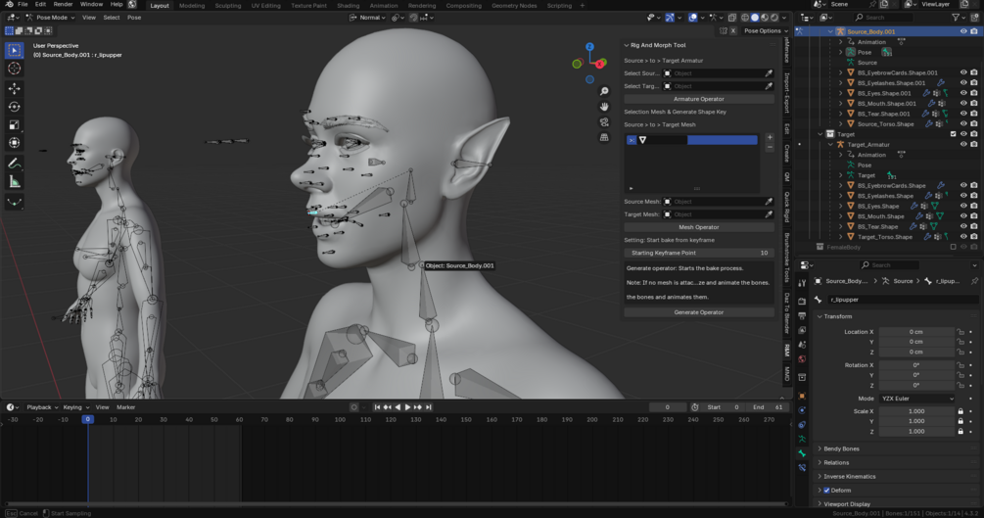Activate the Scale tool
This screenshot has height=518, width=984.
[x=15, y=125]
